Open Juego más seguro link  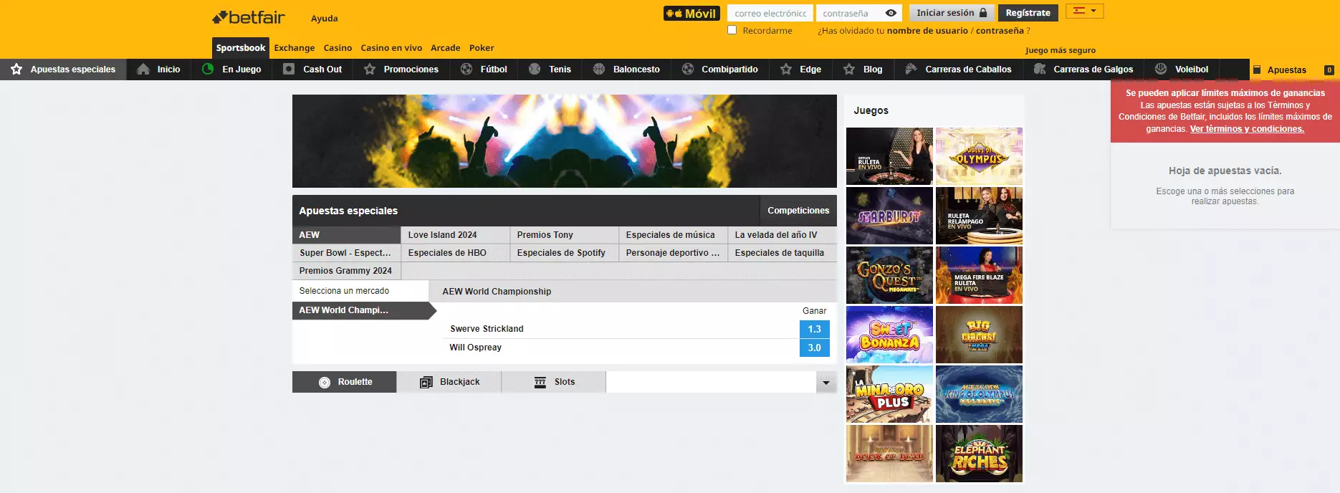[x=1061, y=50]
